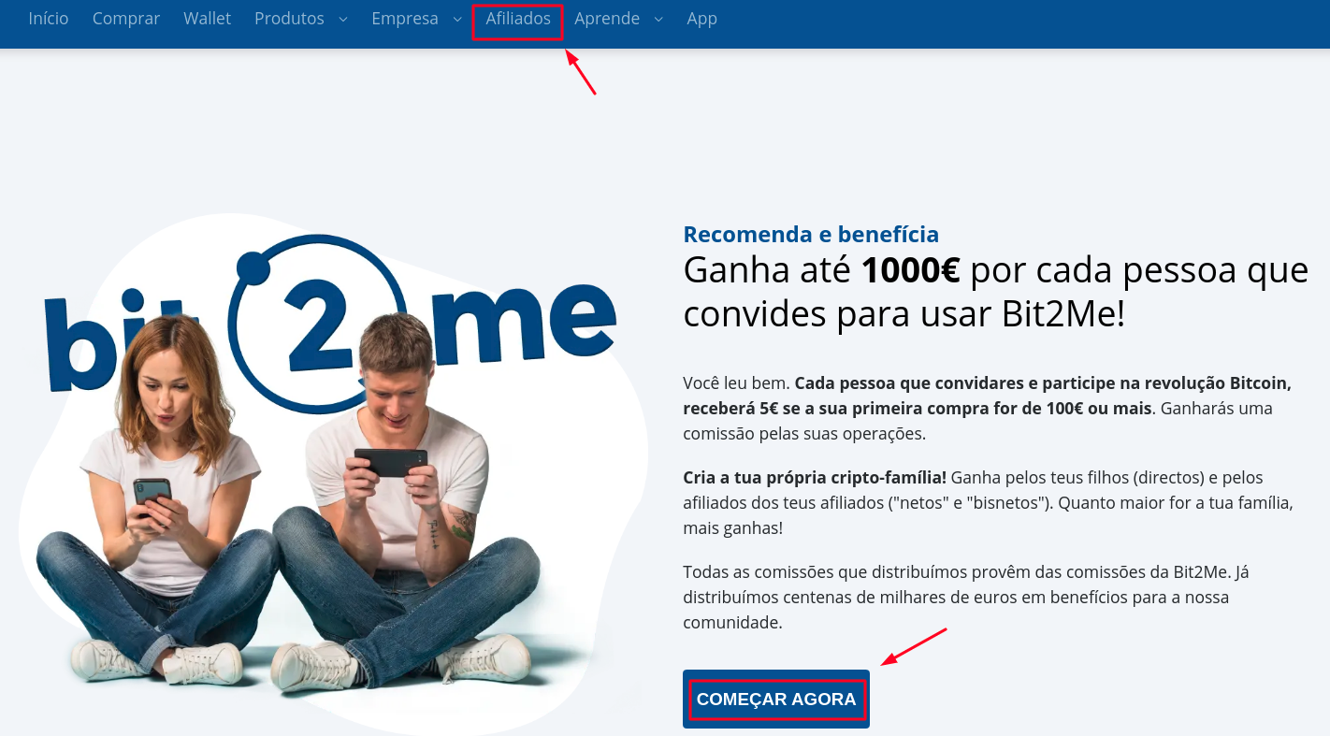Expand the chevron beside Produtos
This screenshot has width=1330, height=736.
click(x=342, y=20)
